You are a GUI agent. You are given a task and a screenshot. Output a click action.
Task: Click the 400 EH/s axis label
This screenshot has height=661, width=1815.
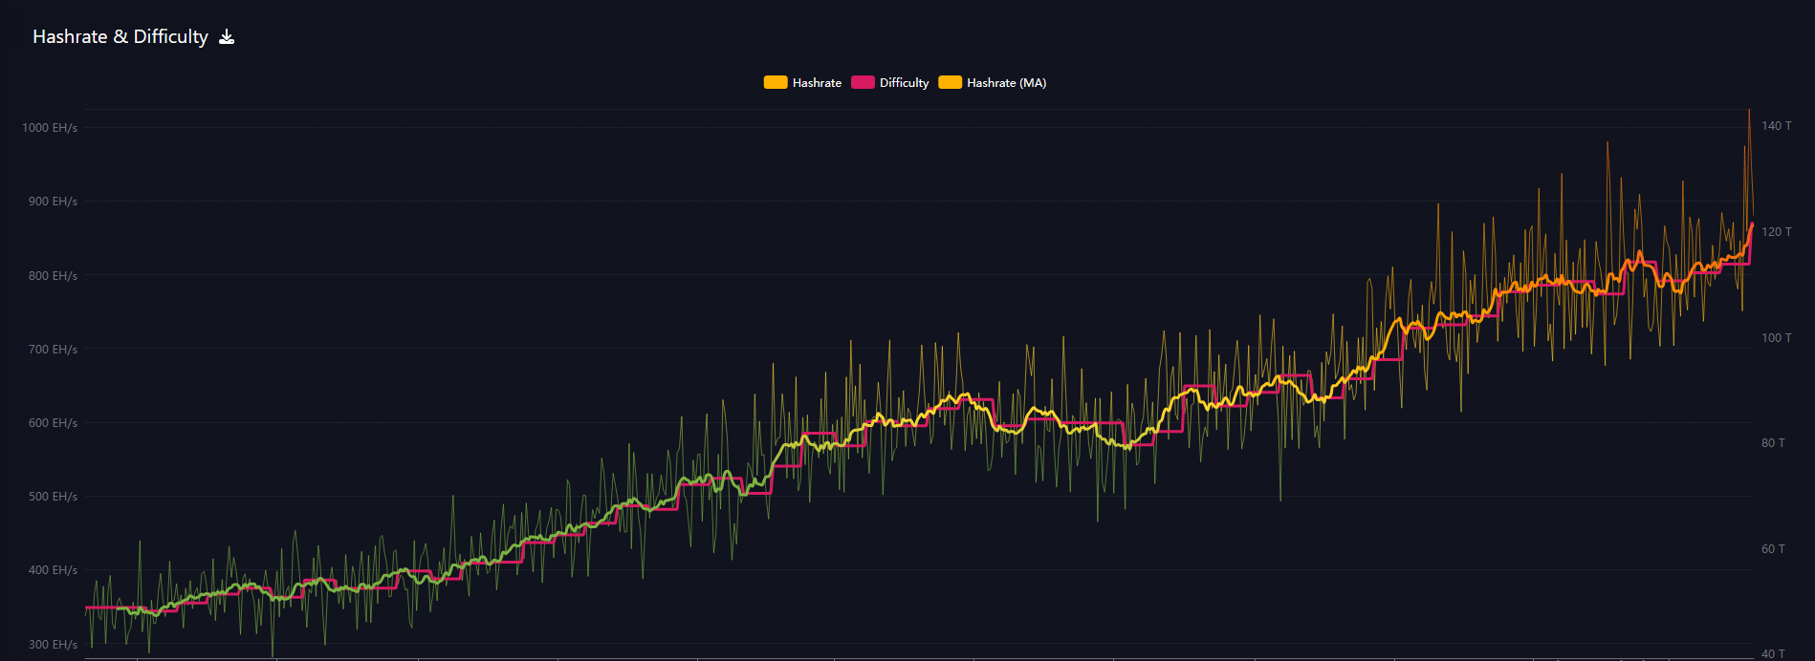pos(53,570)
